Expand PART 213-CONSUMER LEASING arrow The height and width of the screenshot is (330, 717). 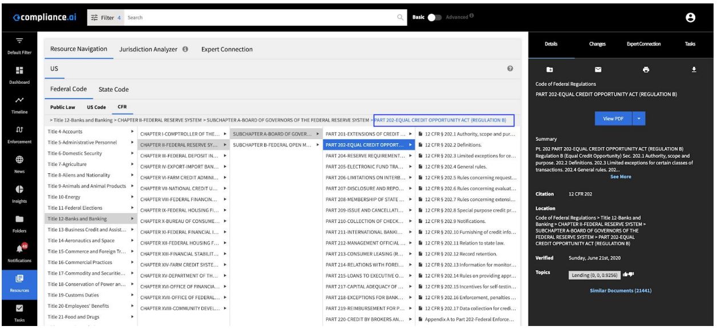pyautogui.click(x=410, y=254)
